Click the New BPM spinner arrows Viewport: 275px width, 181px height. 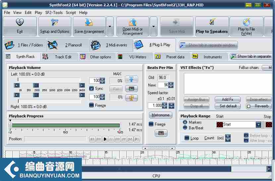171,85
